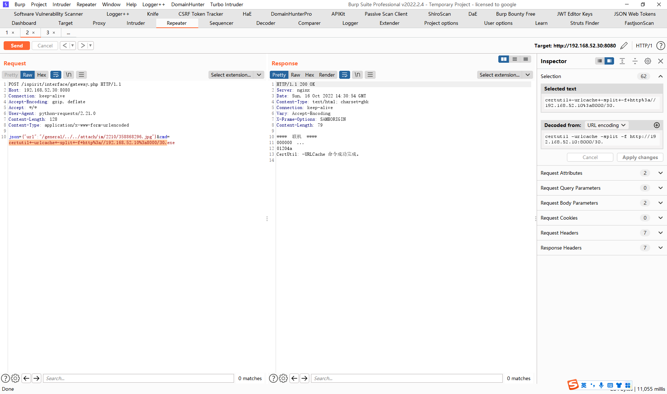The height and width of the screenshot is (394, 667).
Task: Open the Decoder tab
Action: [x=266, y=23]
